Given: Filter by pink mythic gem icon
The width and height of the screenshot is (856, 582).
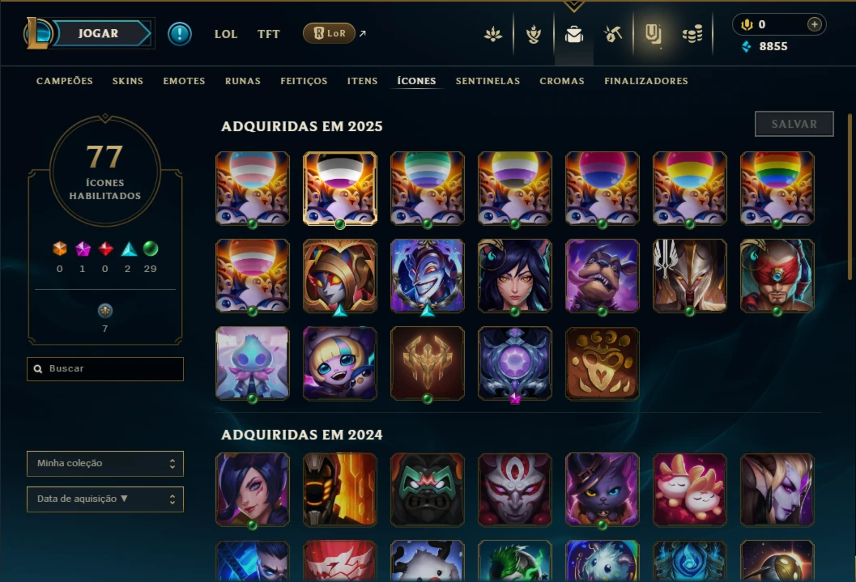Looking at the screenshot, I should tap(83, 249).
